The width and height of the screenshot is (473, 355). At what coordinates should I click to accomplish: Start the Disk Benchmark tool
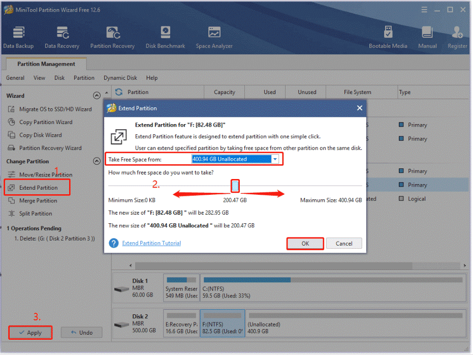165,37
